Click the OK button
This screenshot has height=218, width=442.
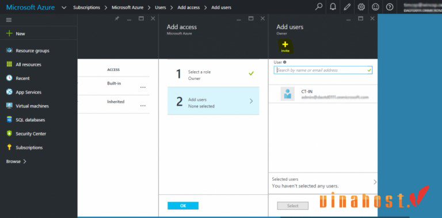click(183, 205)
